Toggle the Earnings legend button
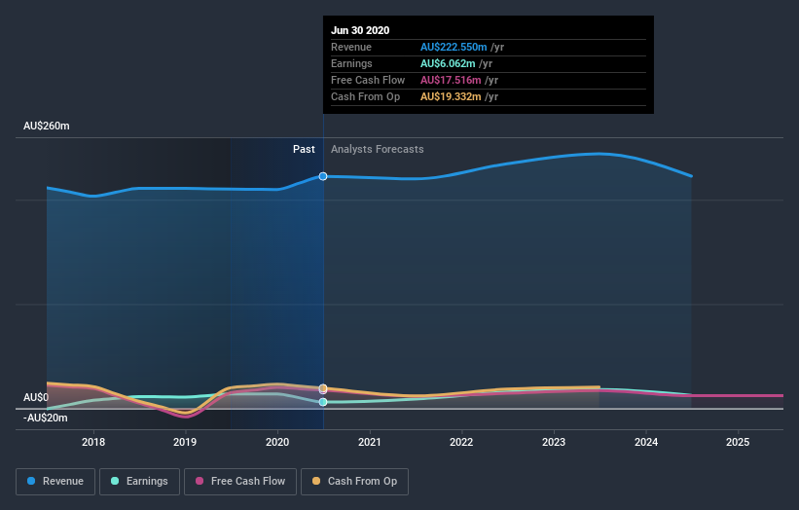799x510 pixels. tap(139, 482)
